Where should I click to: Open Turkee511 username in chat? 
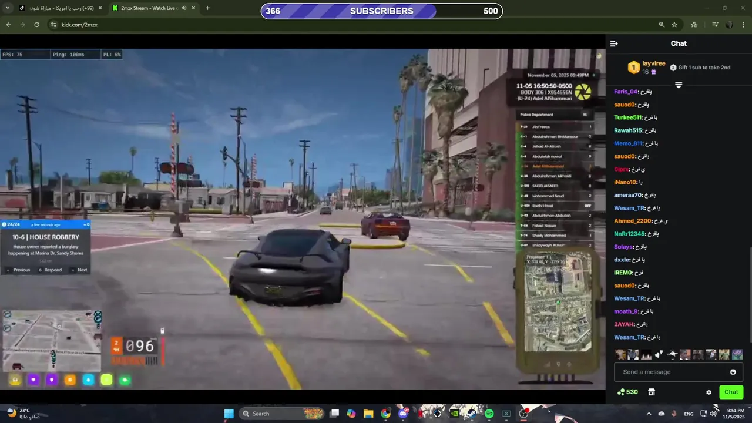coord(628,117)
